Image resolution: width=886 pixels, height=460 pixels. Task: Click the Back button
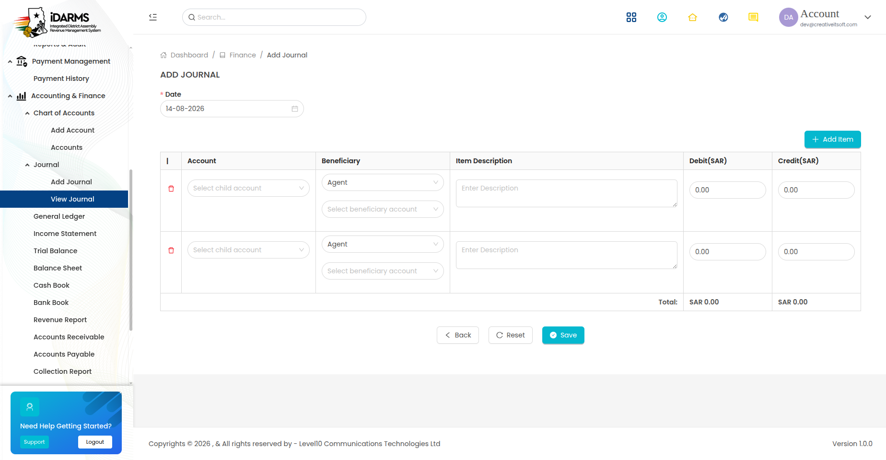pos(457,335)
